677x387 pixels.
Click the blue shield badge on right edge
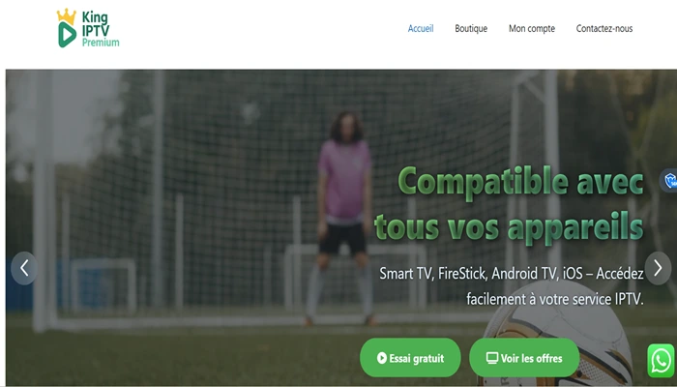coord(669,180)
